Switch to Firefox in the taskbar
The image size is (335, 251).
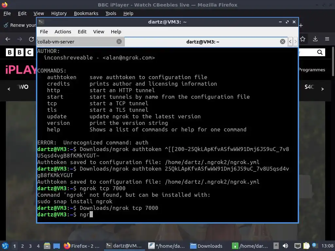[82, 246]
